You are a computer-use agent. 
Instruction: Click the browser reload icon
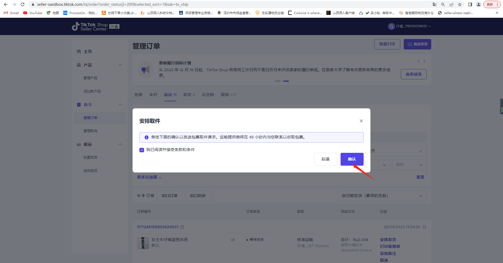(x=23, y=4)
